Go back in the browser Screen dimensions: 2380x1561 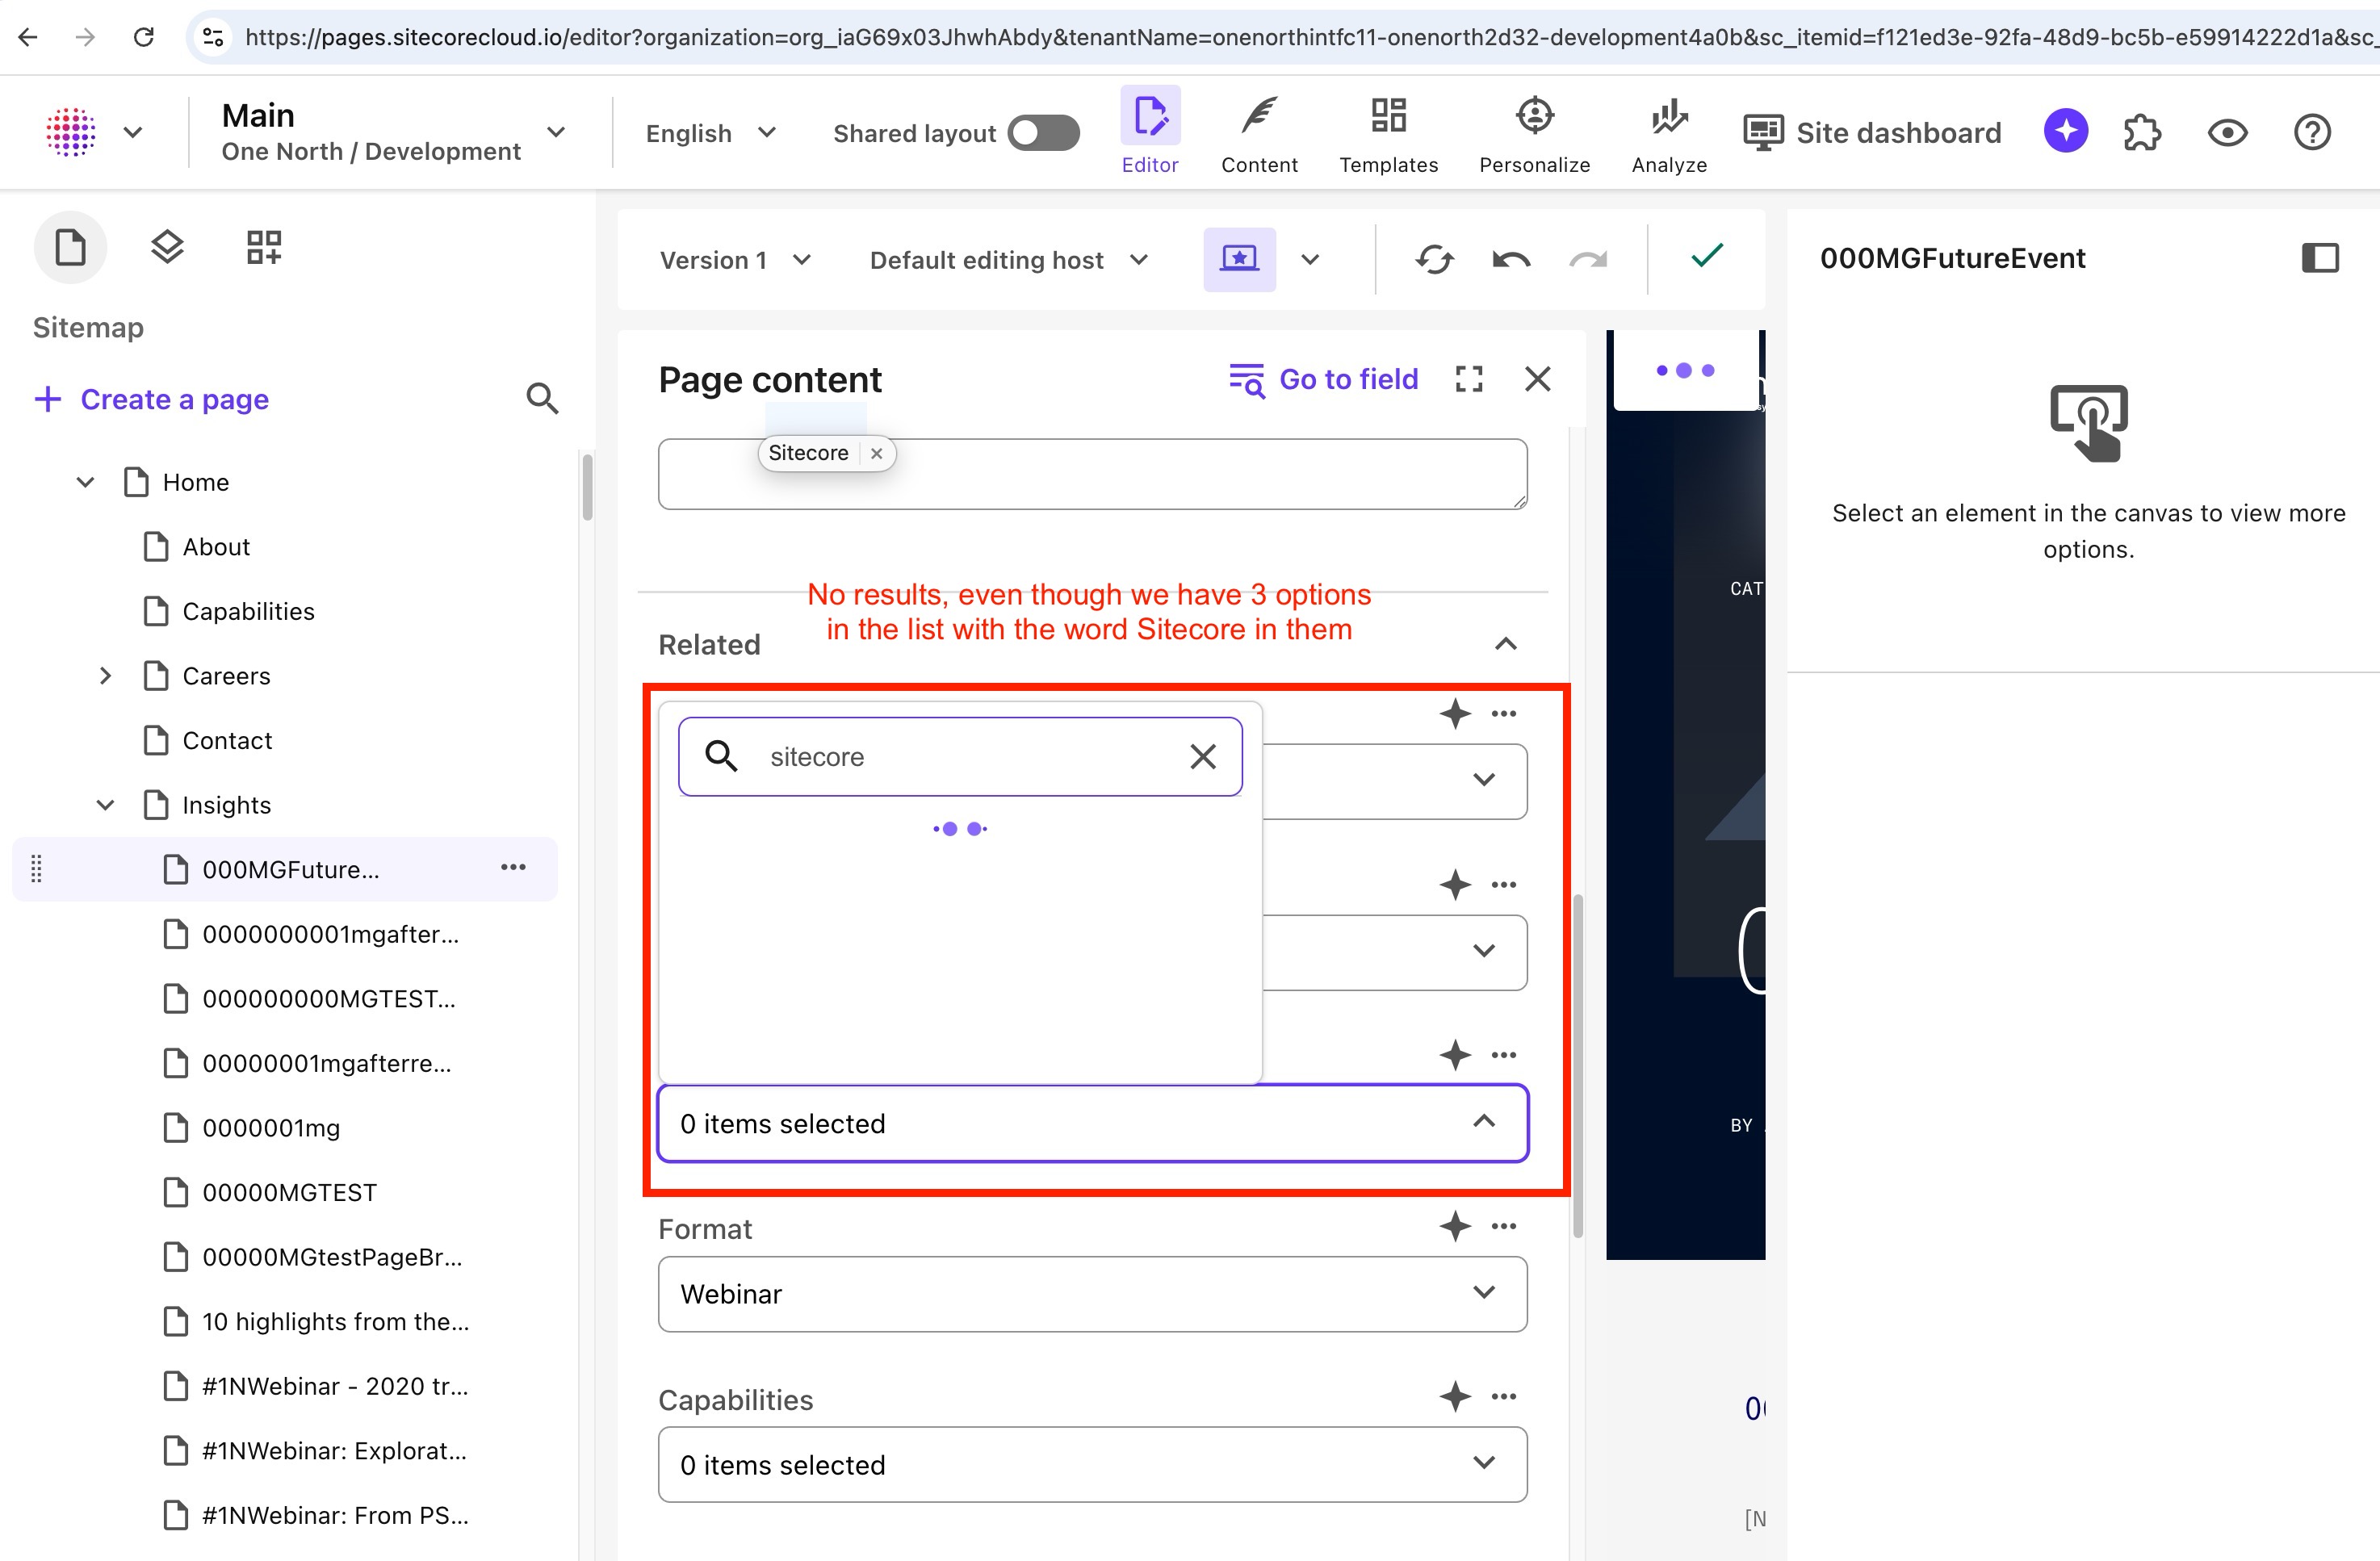point(28,37)
